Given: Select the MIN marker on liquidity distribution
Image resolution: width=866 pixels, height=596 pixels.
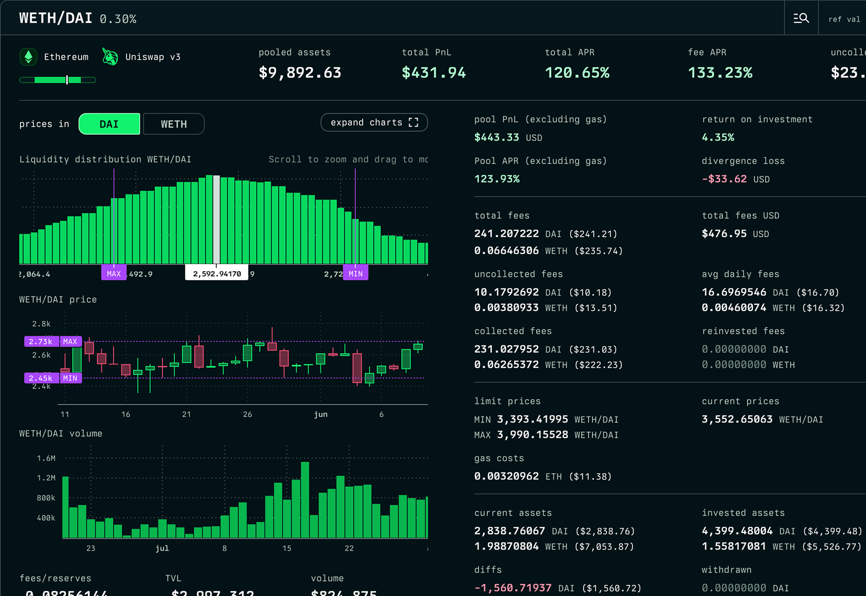Looking at the screenshot, I should pyautogui.click(x=356, y=274).
